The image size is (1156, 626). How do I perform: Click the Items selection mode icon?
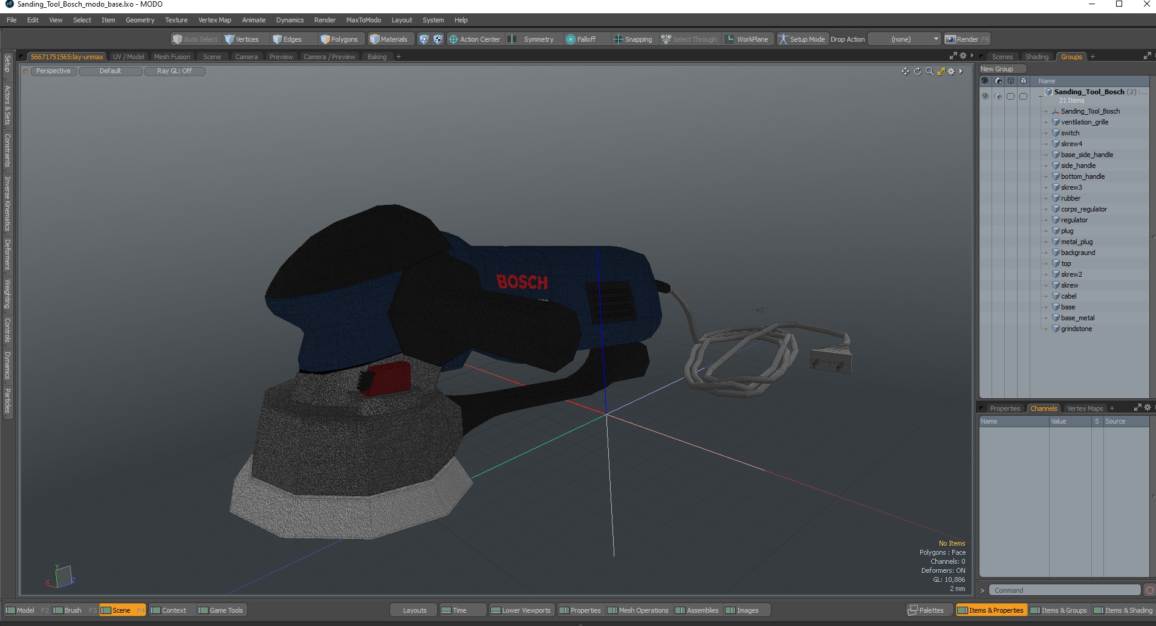click(x=424, y=39)
